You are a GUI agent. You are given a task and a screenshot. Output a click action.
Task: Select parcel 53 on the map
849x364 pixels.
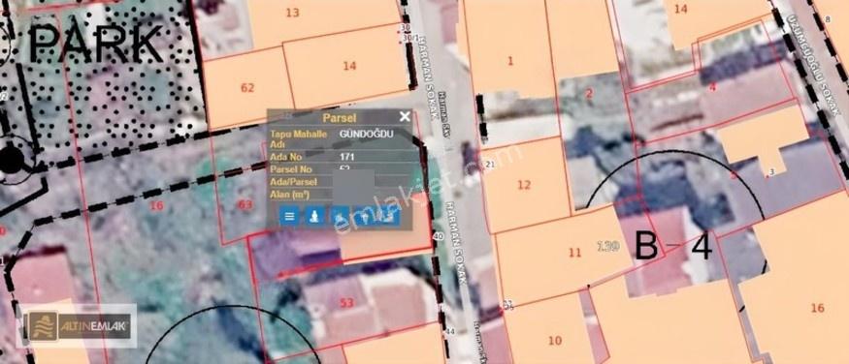click(x=346, y=303)
